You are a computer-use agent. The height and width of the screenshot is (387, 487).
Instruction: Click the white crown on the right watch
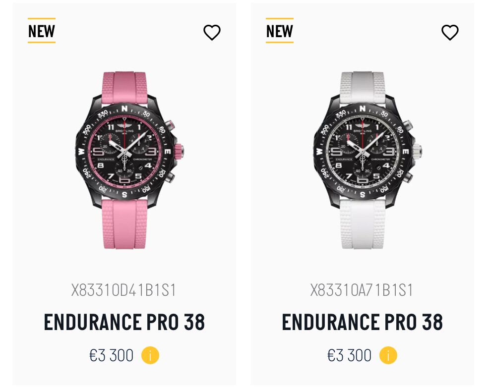click(x=417, y=152)
